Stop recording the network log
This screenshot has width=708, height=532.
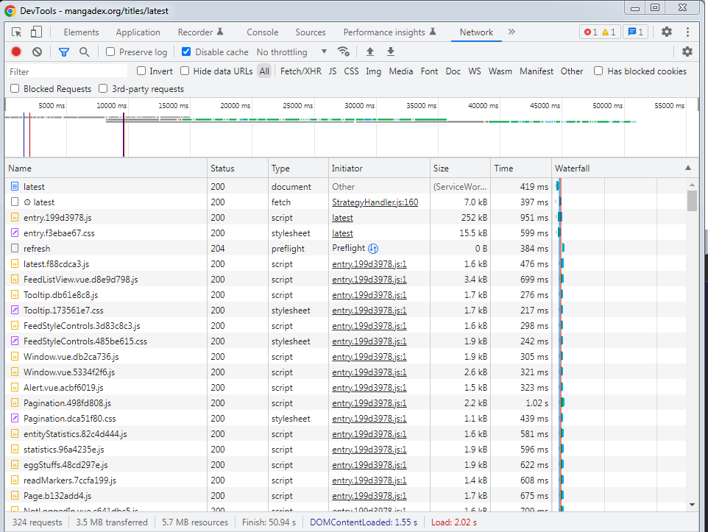16,52
